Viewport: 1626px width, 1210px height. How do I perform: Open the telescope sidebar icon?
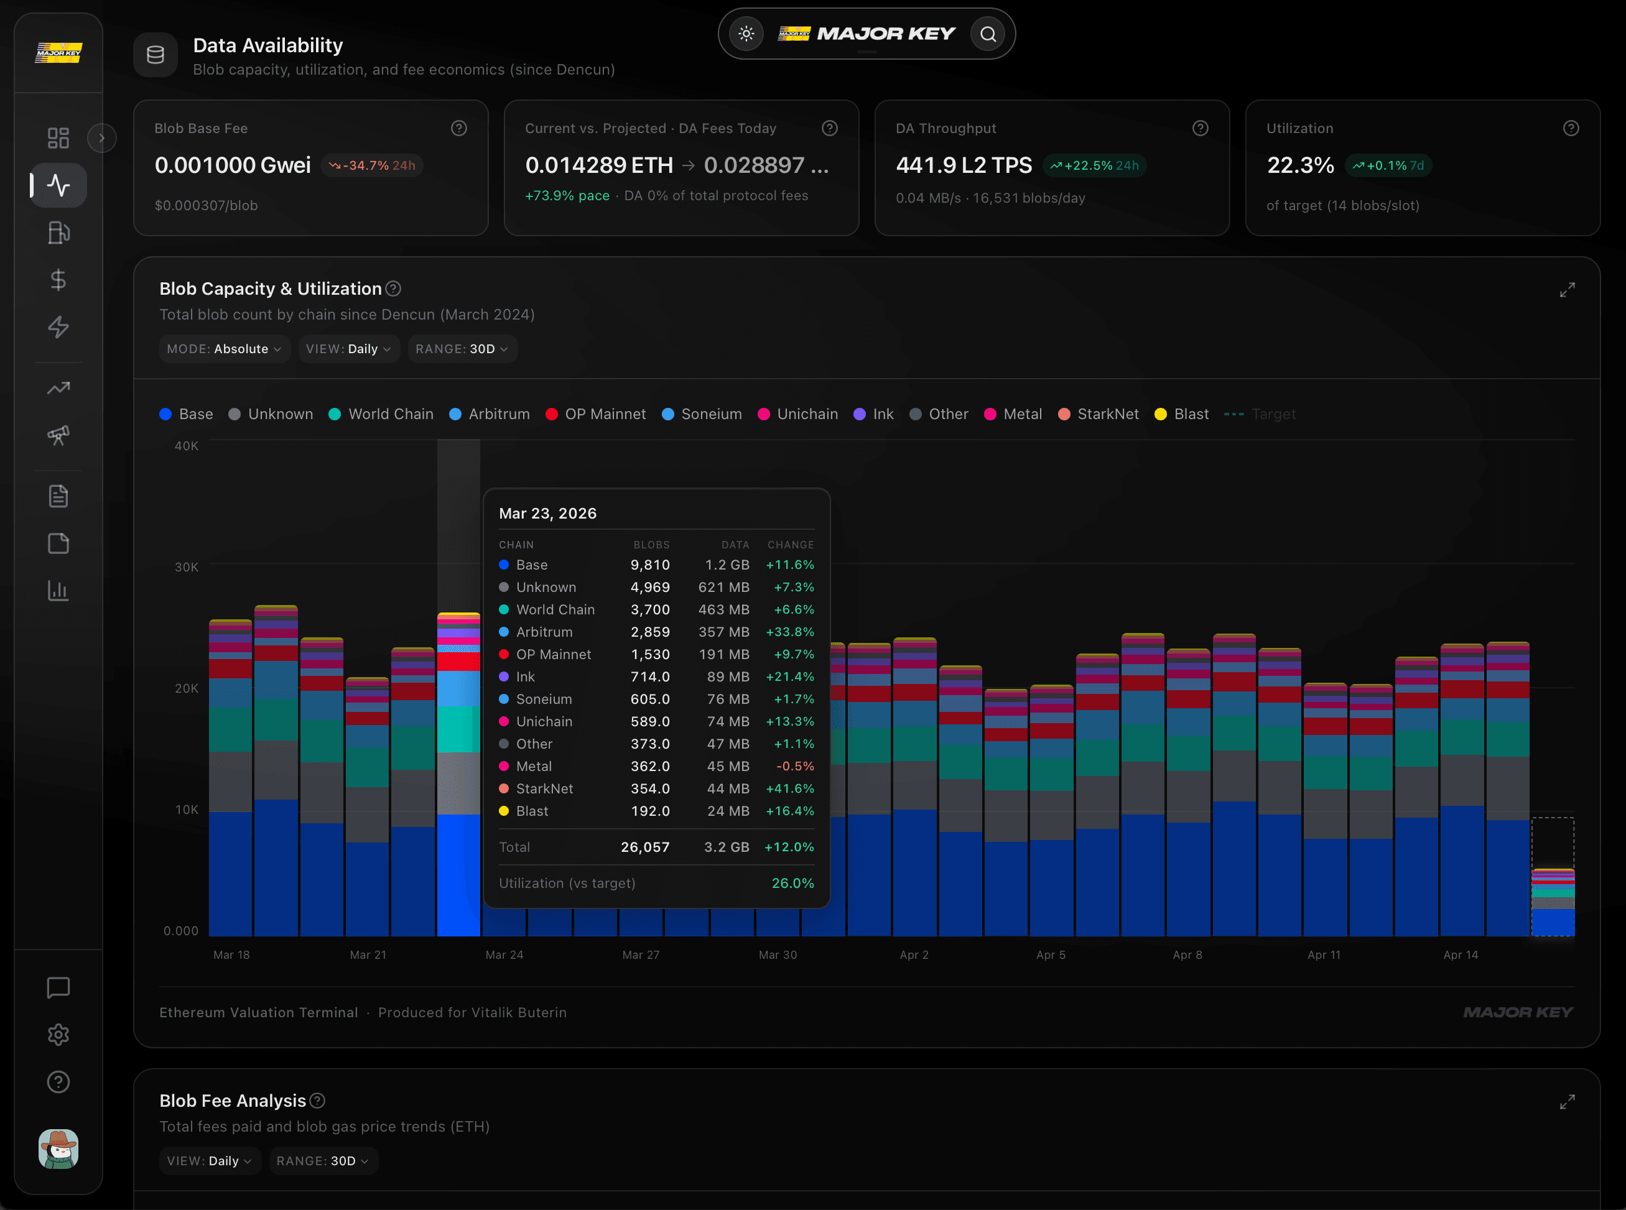pos(58,435)
